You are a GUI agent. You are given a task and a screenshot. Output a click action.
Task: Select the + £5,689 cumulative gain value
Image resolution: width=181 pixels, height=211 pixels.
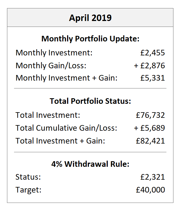click(149, 128)
